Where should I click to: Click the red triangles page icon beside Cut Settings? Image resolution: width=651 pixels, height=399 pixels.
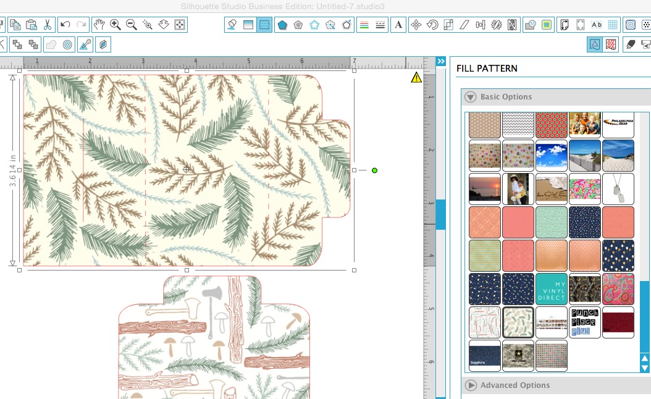pos(611,44)
